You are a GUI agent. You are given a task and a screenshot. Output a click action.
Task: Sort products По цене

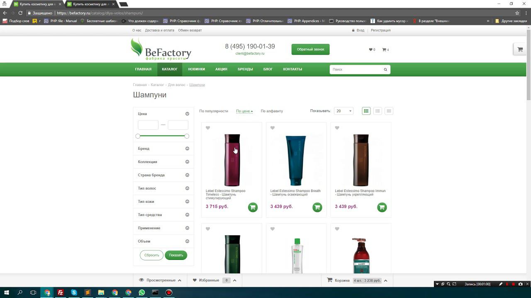tap(244, 111)
